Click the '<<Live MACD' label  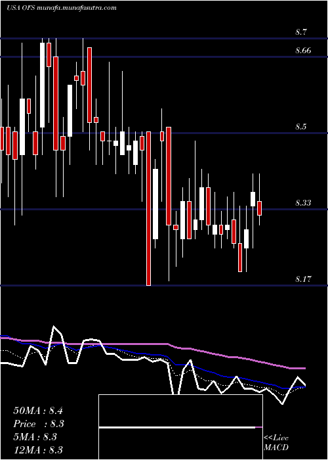pyautogui.click(x=276, y=443)
